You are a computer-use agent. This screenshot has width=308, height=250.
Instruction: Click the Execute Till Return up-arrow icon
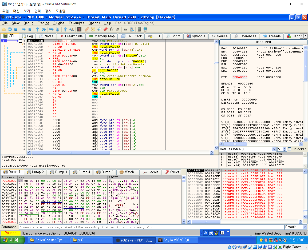(x=65, y=29)
